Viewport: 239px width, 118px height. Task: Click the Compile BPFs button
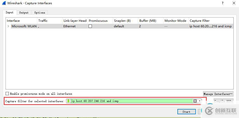point(223,101)
